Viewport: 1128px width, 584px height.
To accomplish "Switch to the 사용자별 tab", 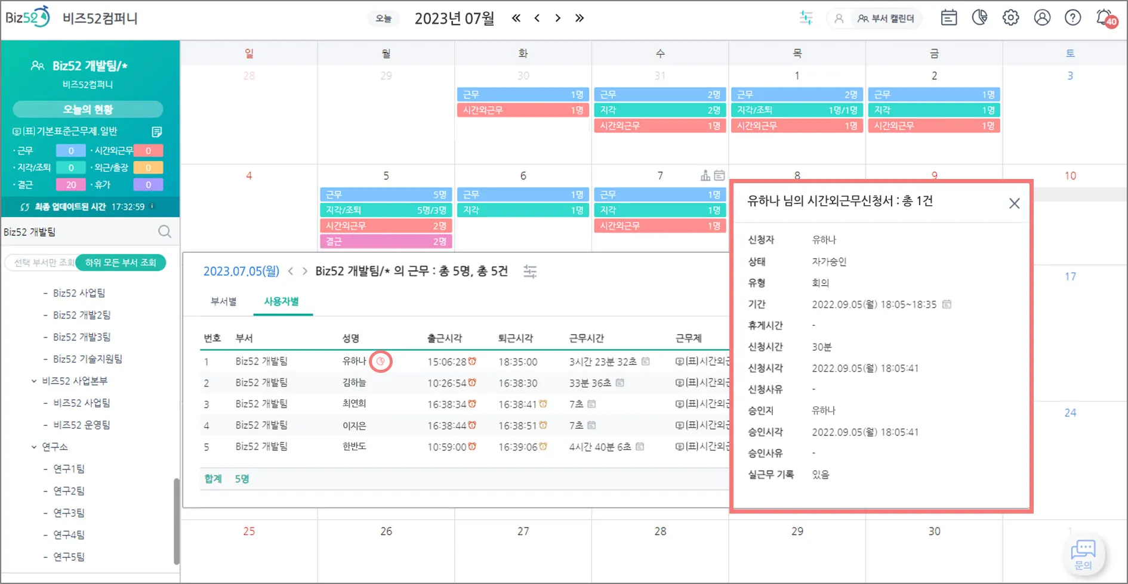I will coord(282,302).
